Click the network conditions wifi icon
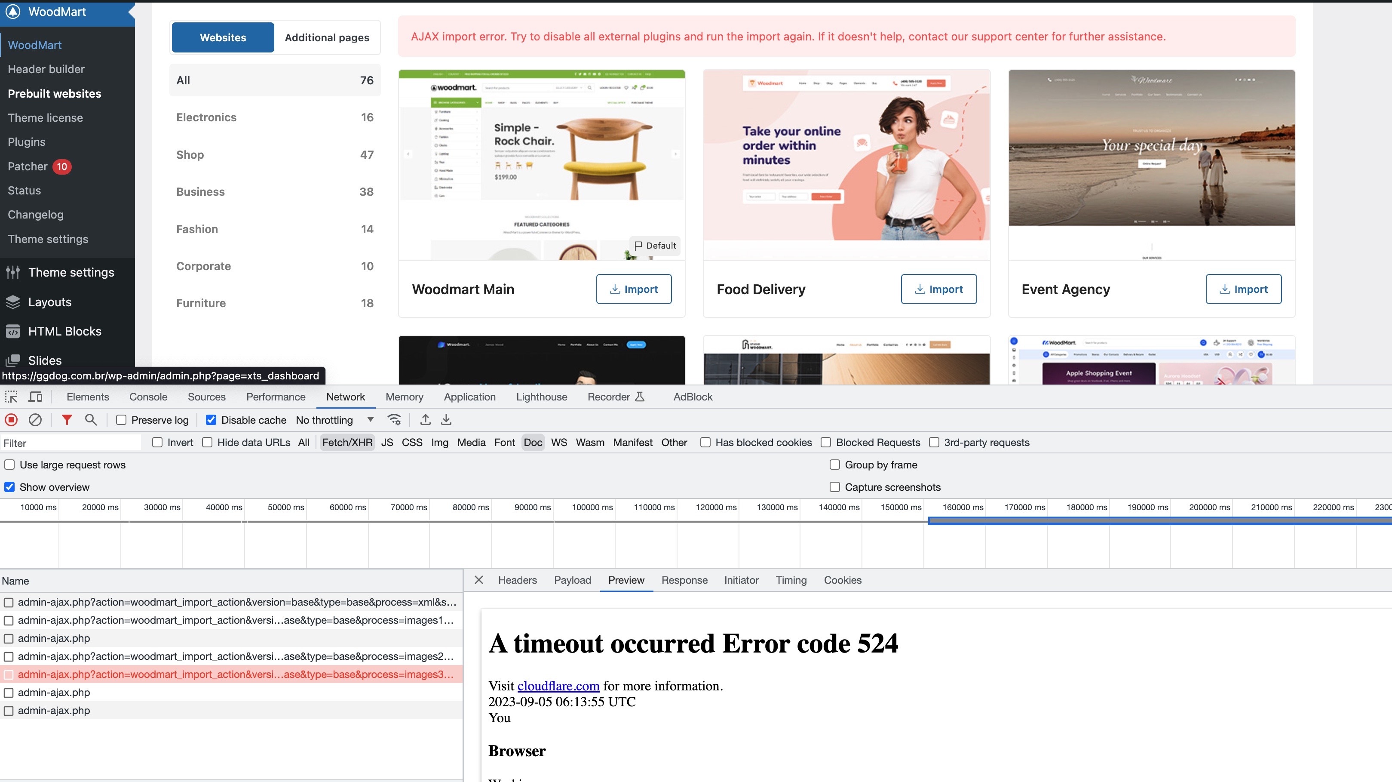1392x782 pixels. [x=395, y=420]
